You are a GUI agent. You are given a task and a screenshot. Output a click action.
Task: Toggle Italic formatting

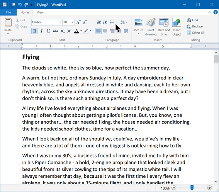[x=41, y=31]
